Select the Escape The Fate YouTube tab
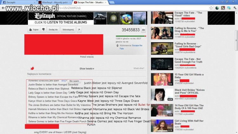The image size is (238, 134). pos(90,2)
